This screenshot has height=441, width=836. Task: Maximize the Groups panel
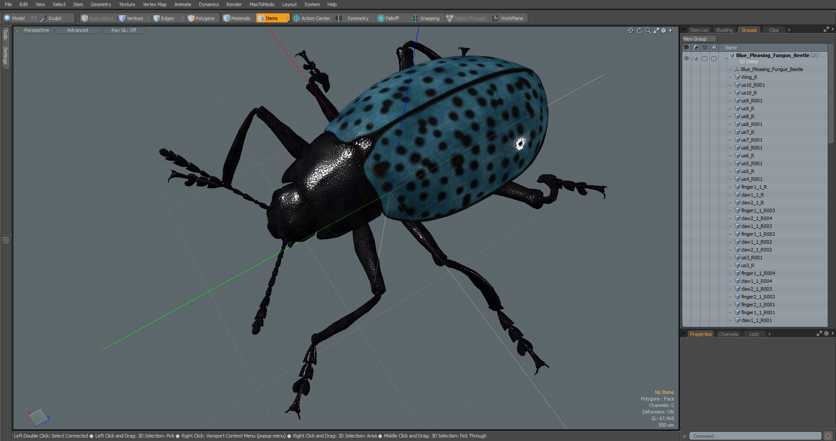point(826,29)
